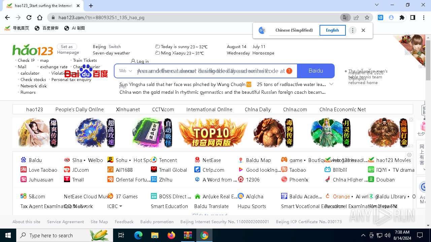Open International Online link

point(209,110)
